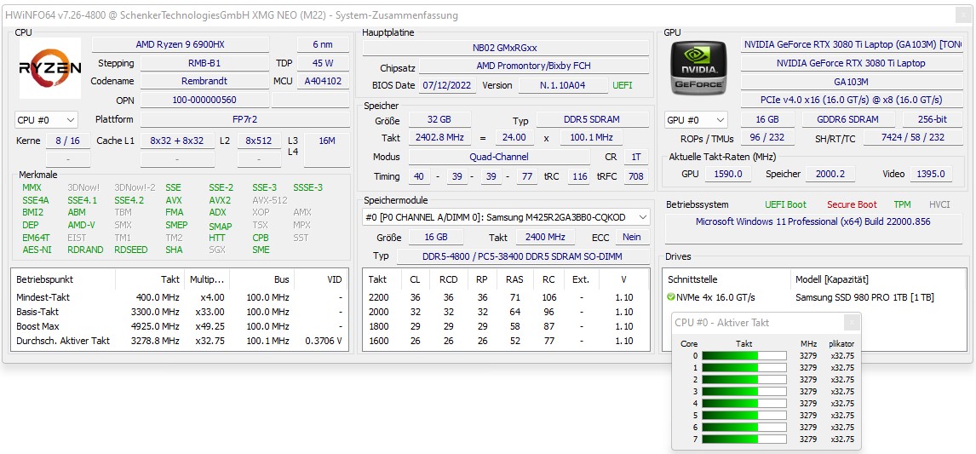
Task: Click the 2402.8 MHz memory clock field
Action: (439, 138)
